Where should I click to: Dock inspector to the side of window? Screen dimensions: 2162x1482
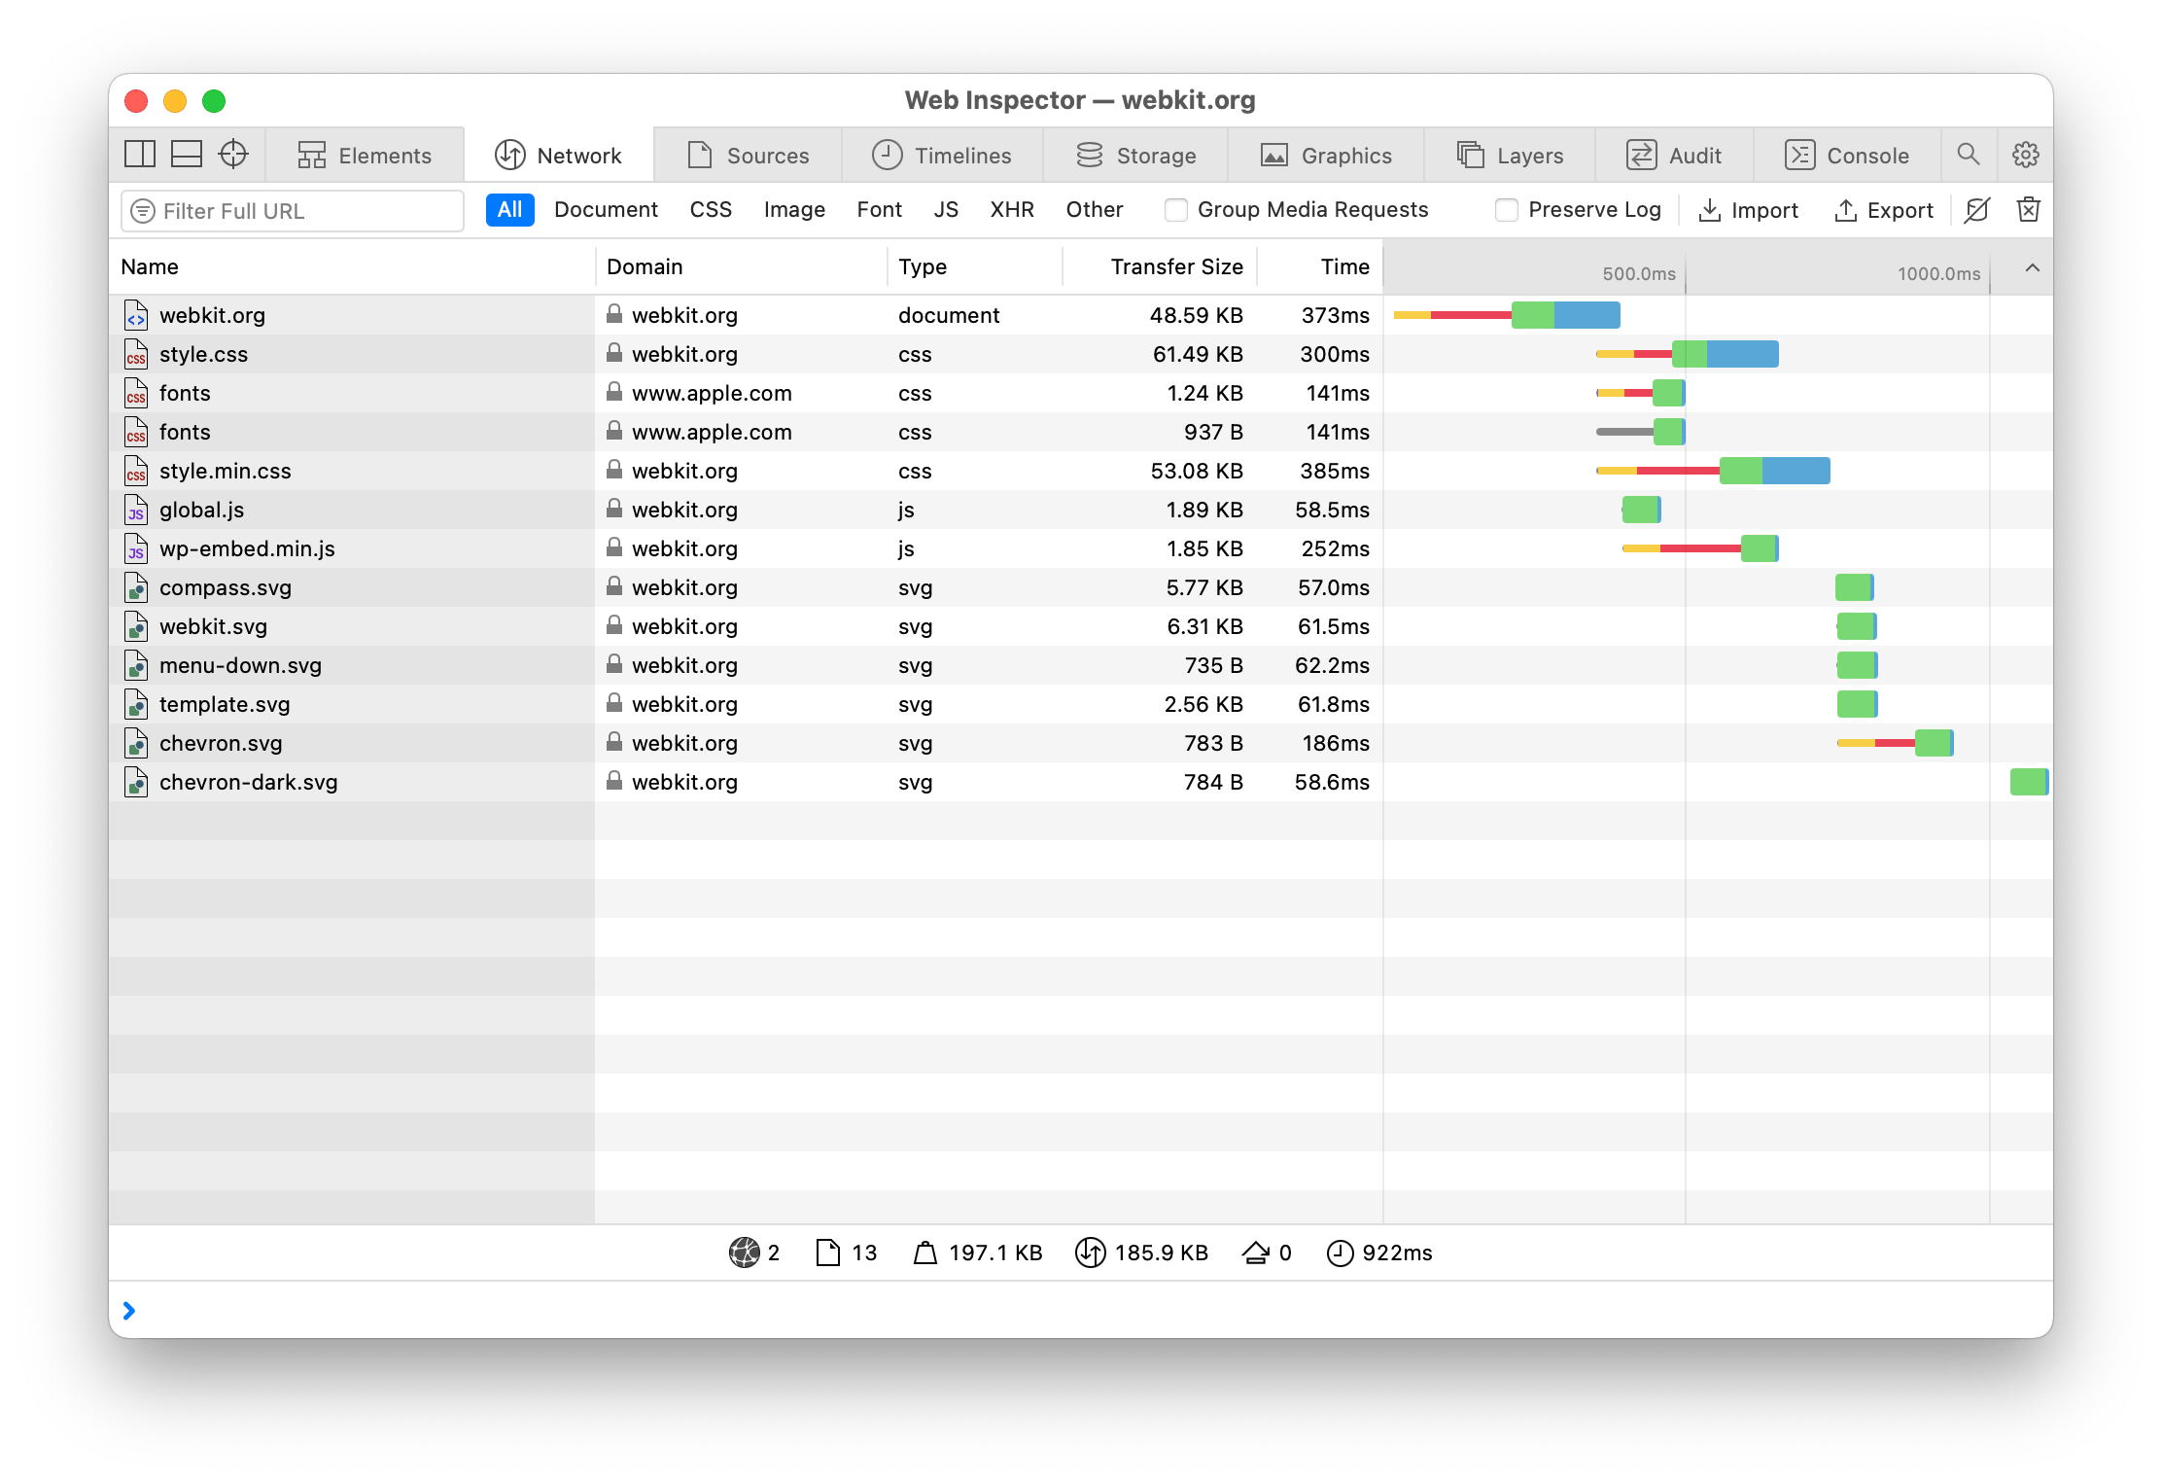(140, 155)
